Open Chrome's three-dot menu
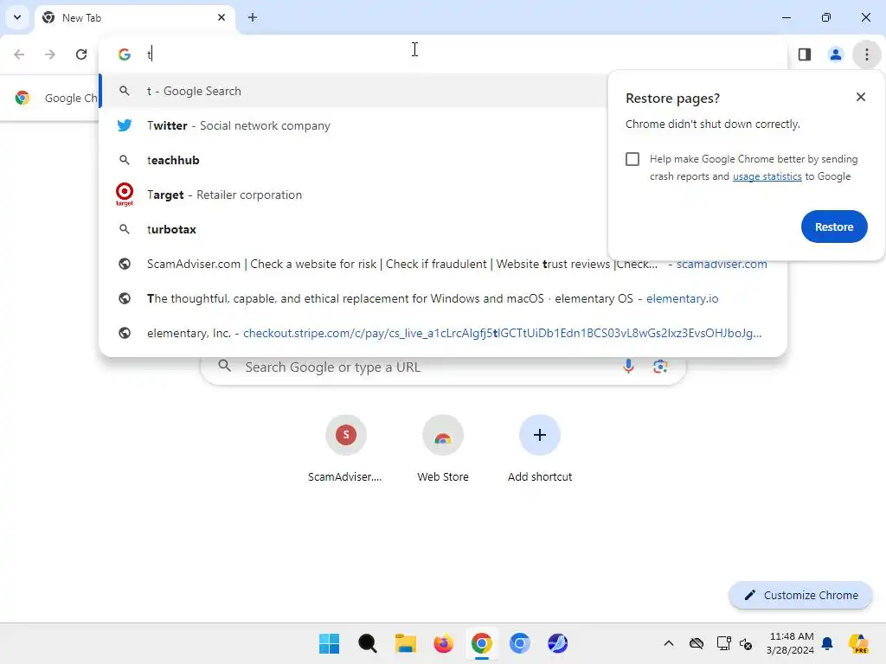 point(867,54)
